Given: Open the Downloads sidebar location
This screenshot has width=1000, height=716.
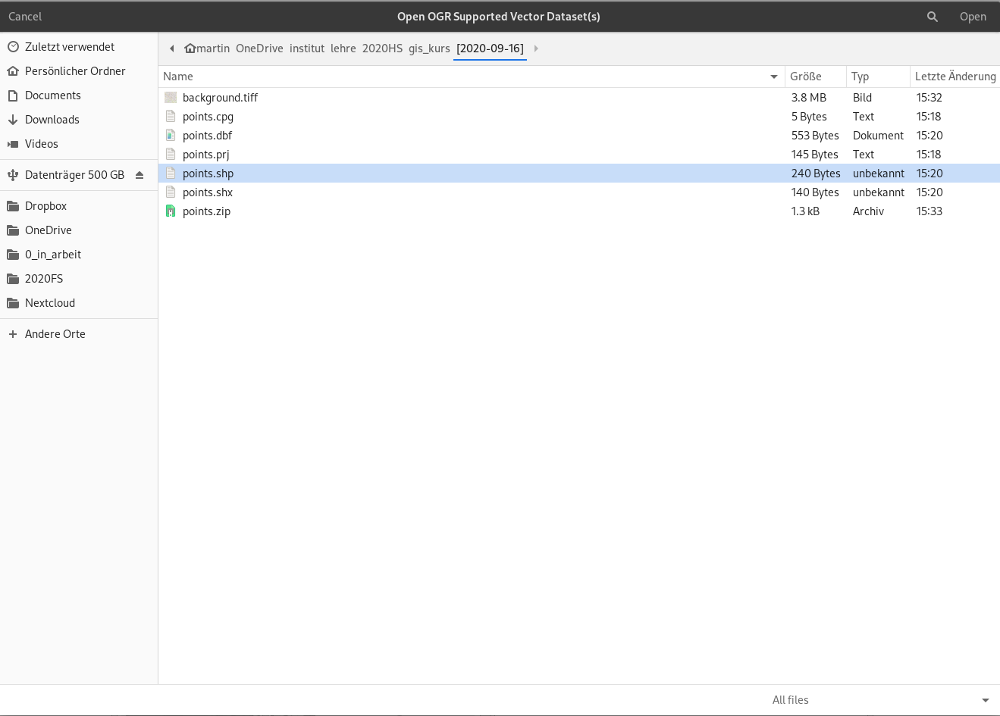Looking at the screenshot, I should coord(52,120).
